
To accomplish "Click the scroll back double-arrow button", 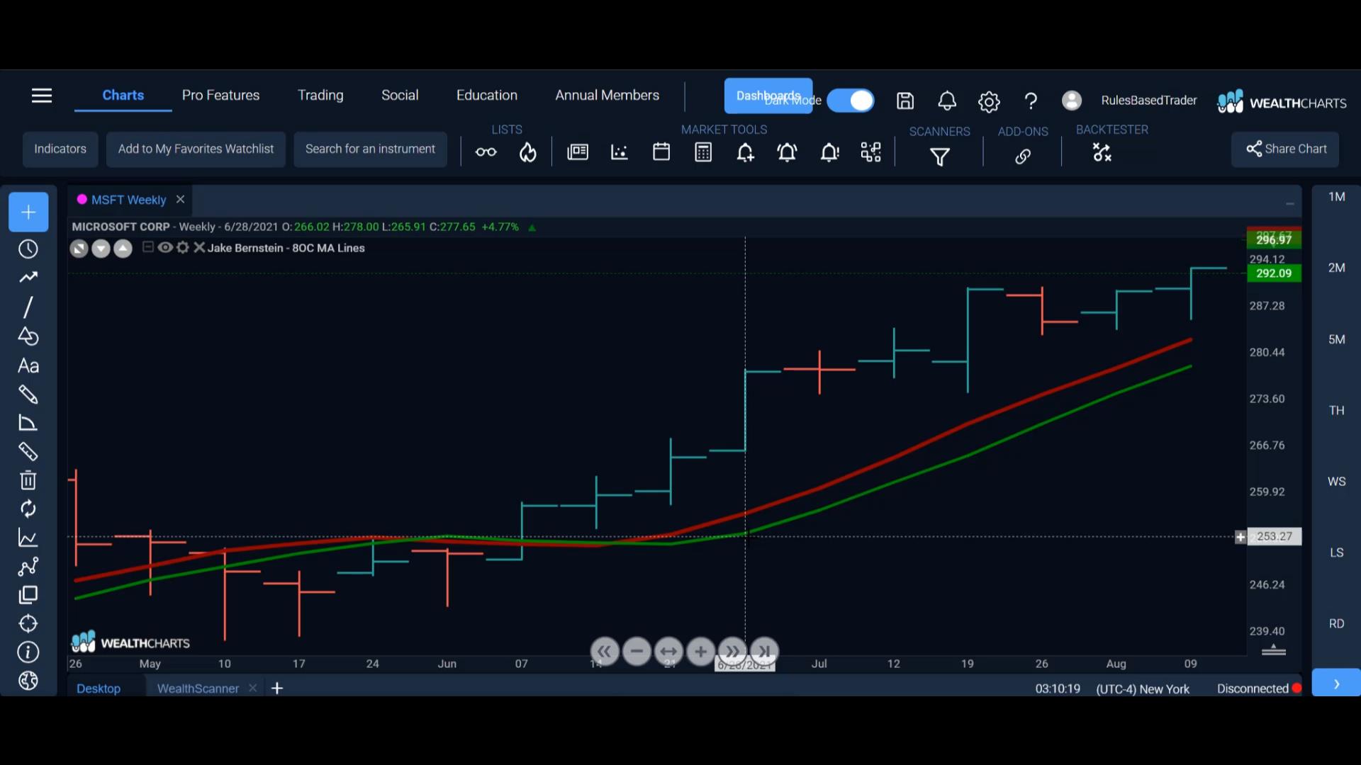I will point(604,651).
